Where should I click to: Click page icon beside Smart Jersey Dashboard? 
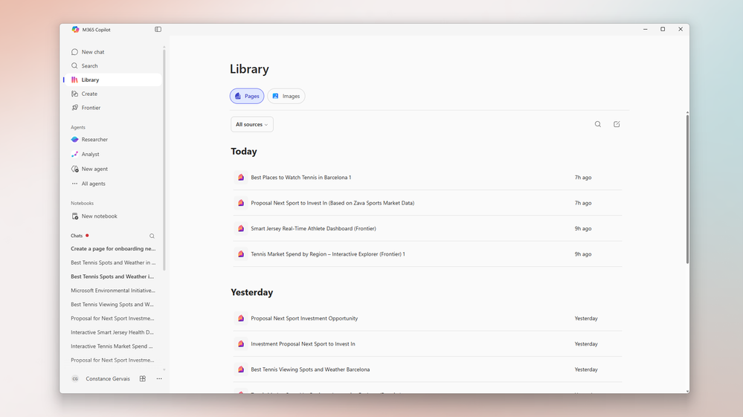(x=241, y=229)
